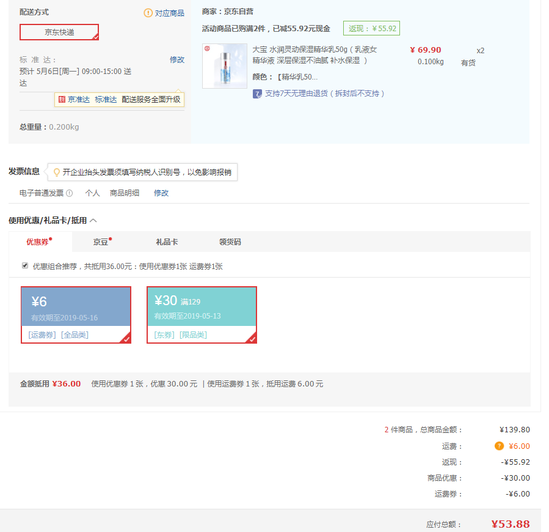This screenshot has width=549, height=532.
Task: Click 修改 link for delivery time
Action: pyautogui.click(x=177, y=60)
